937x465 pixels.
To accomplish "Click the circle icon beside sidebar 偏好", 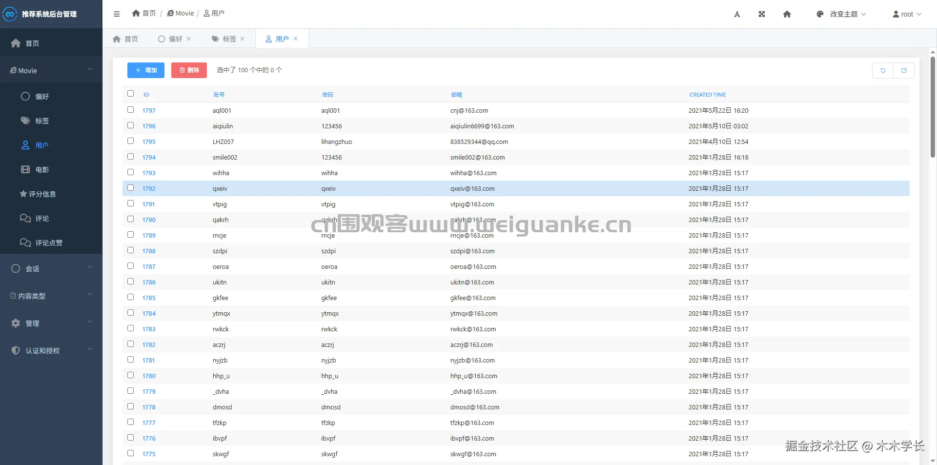I will click(x=25, y=96).
